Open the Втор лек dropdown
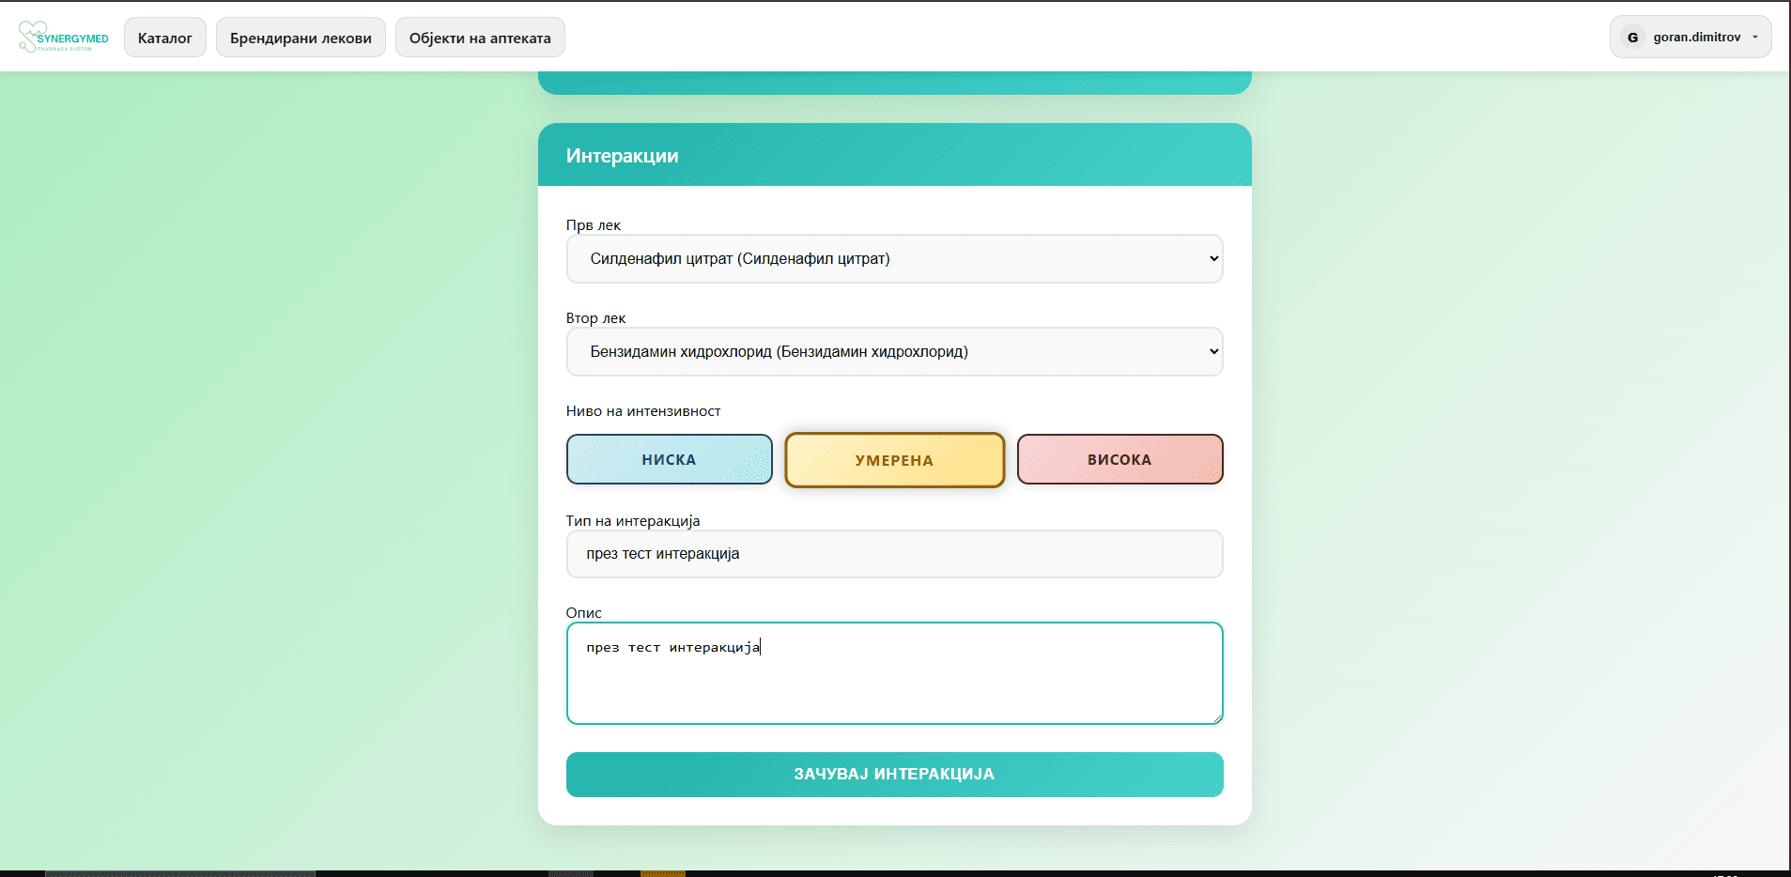The height and width of the screenshot is (877, 1791). coord(894,352)
